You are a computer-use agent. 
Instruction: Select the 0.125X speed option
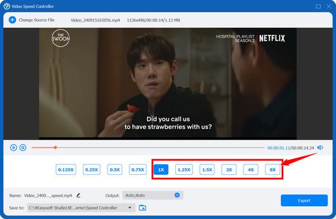pyautogui.click(x=66, y=170)
